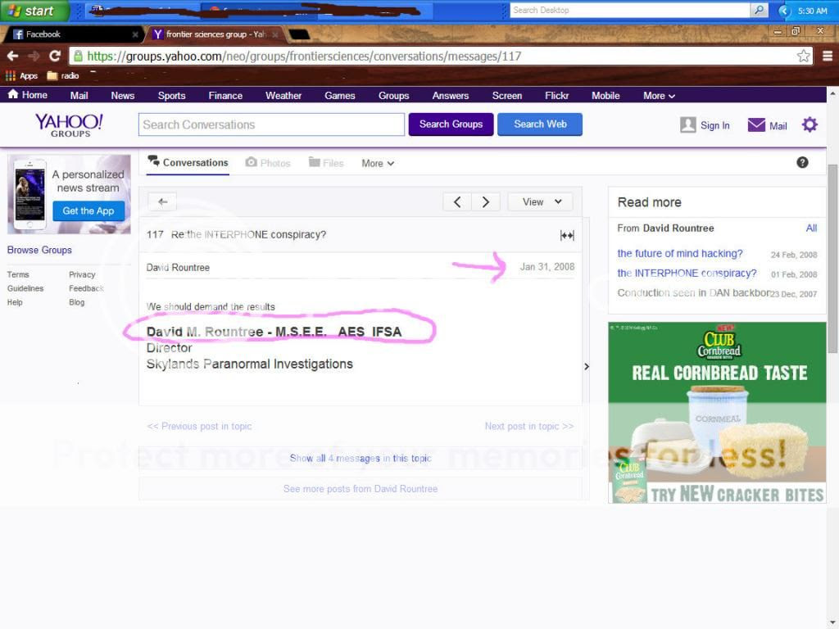Focus the Search Desktop field
The image size is (839, 629).
click(630, 10)
